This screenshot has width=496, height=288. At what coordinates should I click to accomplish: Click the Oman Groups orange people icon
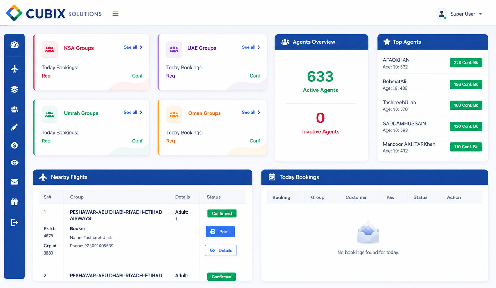tap(174, 114)
